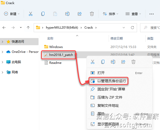This screenshot has height=130, width=160.
Task: Expand the 网络 tree node
Action: point(3,72)
